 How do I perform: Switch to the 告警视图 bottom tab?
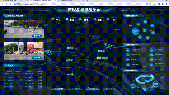tap(93, 89)
